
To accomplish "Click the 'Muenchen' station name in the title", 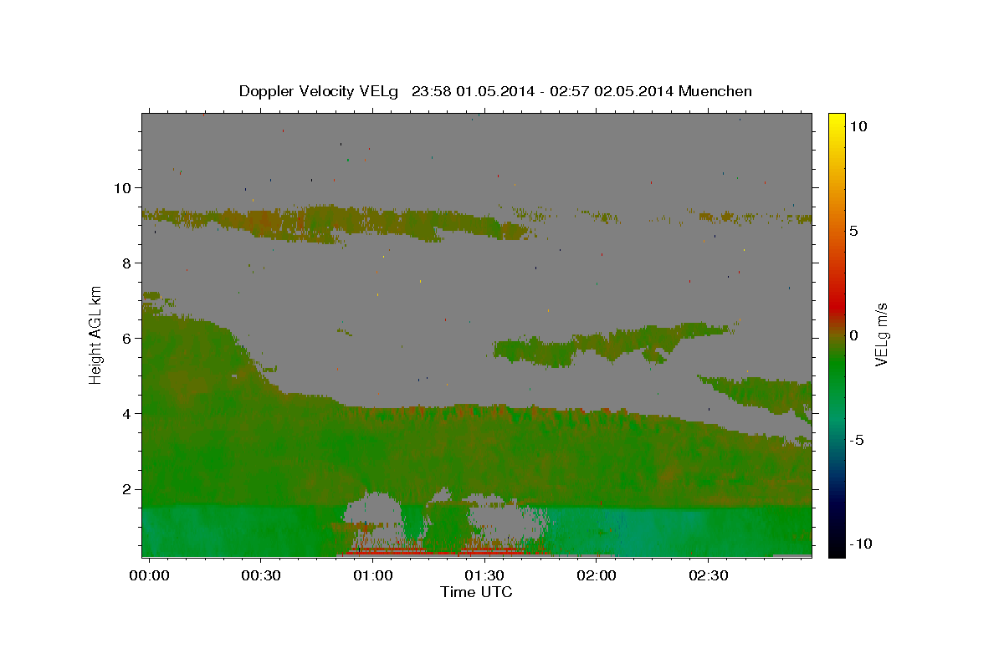I will point(716,91).
